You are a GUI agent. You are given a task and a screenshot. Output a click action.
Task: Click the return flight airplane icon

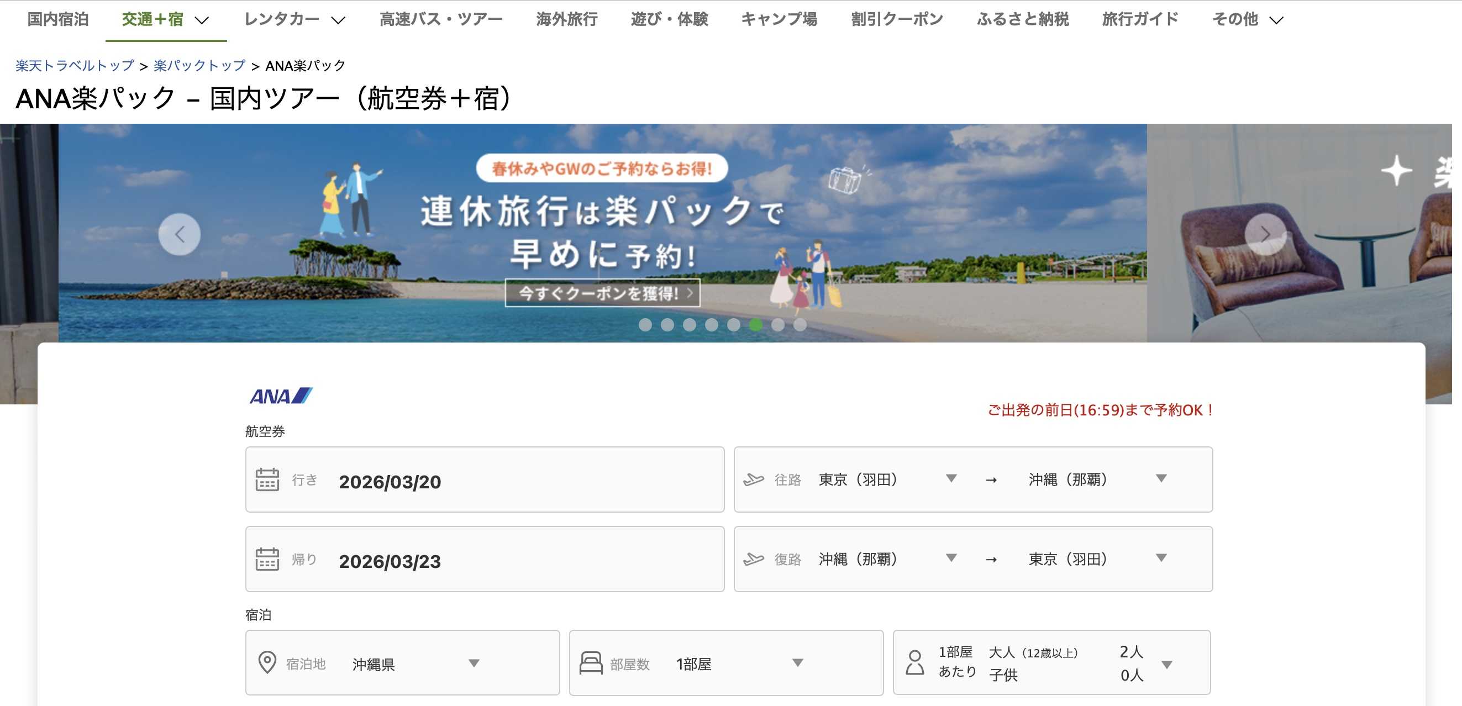(x=753, y=559)
